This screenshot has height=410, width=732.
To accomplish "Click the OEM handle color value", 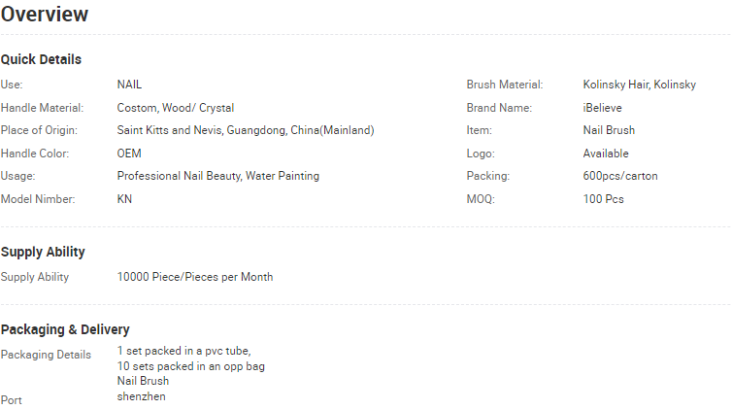I will pos(129,154).
